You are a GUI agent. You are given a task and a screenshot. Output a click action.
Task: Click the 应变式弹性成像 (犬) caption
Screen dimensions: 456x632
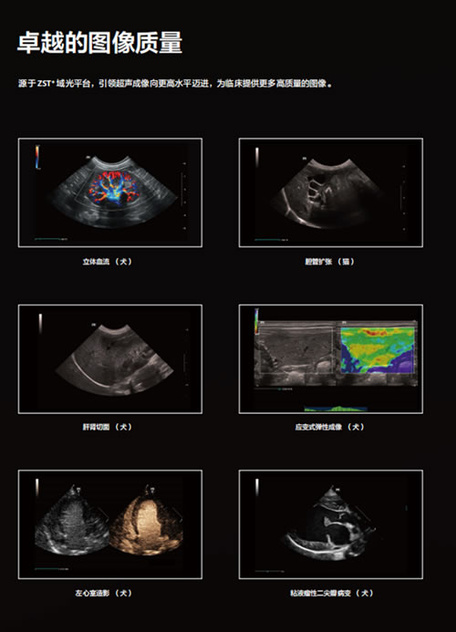coord(329,427)
